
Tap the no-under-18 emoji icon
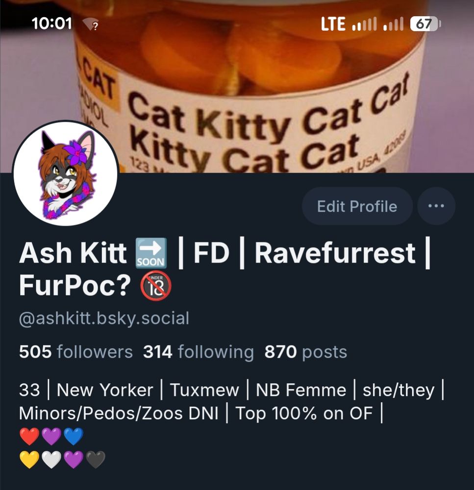156,286
